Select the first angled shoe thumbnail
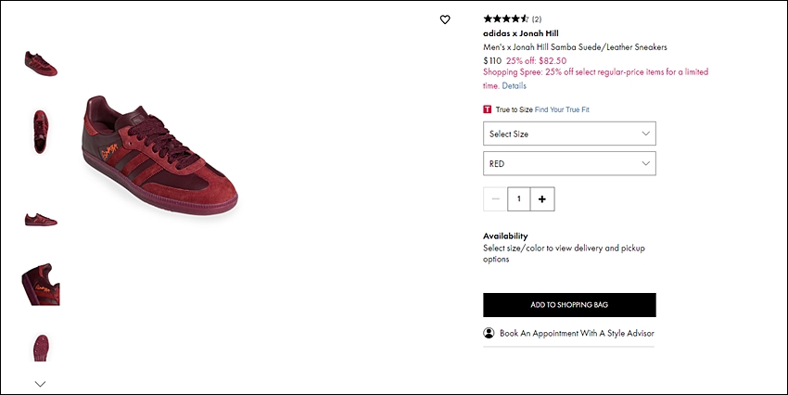The width and height of the screenshot is (788, 395). [41, 64]
